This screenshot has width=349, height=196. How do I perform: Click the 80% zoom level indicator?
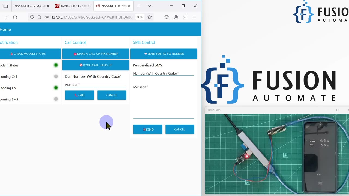(140, 17)
